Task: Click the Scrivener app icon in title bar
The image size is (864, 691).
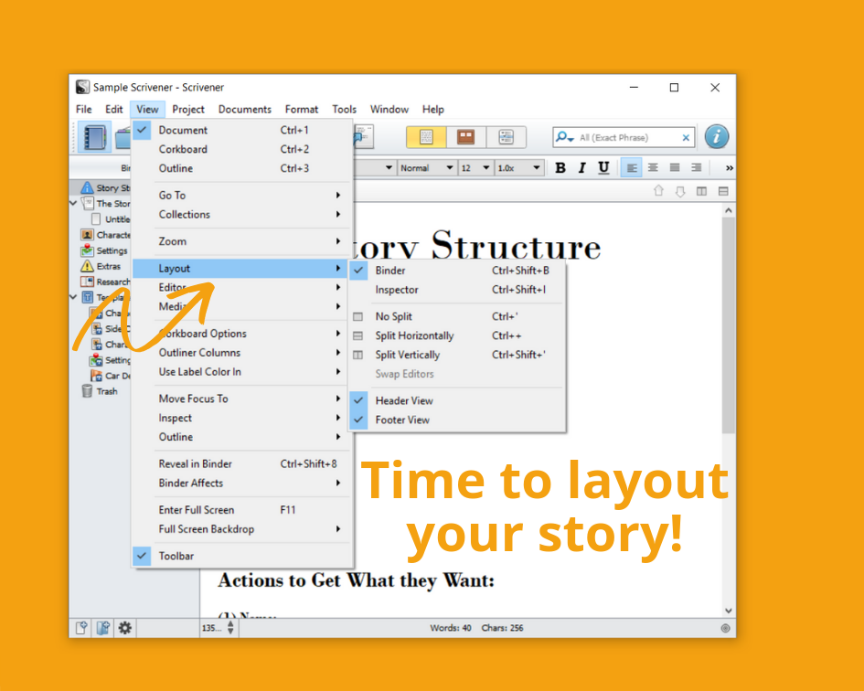Action: 82,87
